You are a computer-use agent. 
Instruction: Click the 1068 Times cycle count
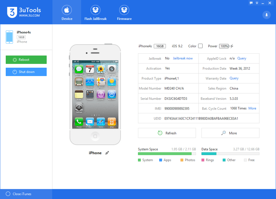point(238,108)
